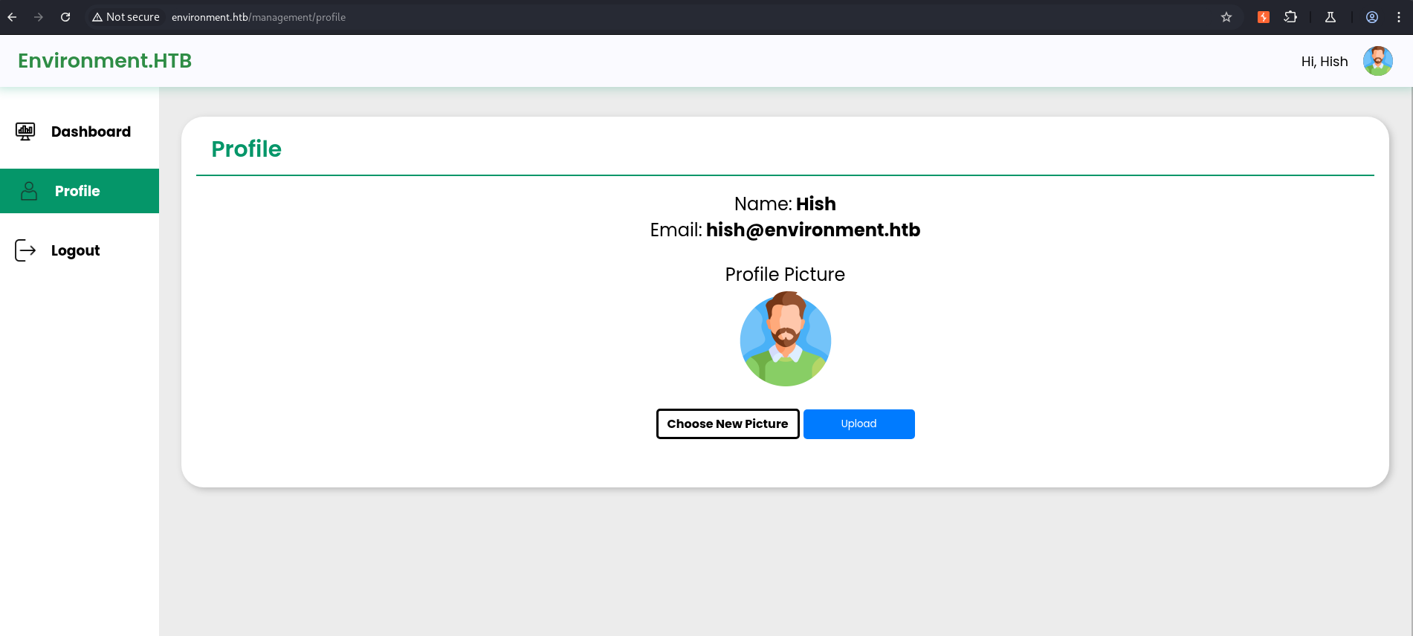Viewport: 1413px width, 636px height.
Task: Click the browser forward arrow
Action: (39, 17)
